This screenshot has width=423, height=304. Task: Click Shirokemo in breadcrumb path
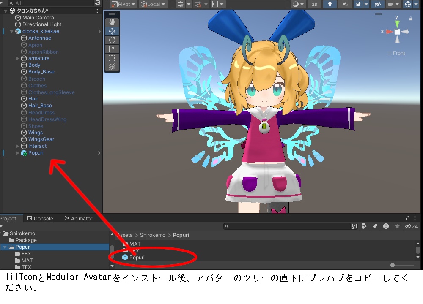click(x=152, y=235)
